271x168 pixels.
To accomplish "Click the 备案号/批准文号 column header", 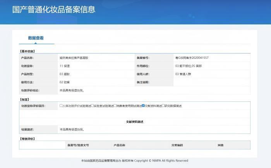I will pyautogui.click(x=78, y=145).
